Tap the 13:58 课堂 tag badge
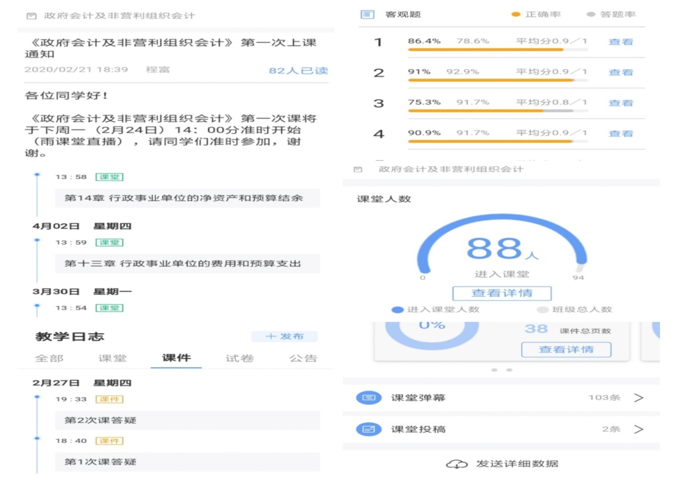677x483 pixels. click(x=109, y=177)
